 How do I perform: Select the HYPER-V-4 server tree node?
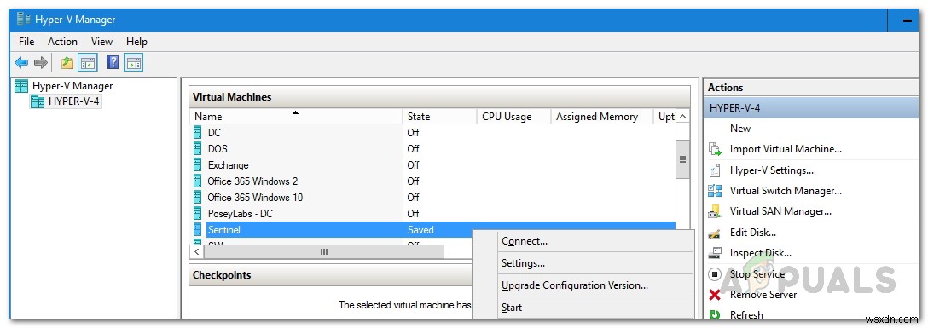point(74,101)
